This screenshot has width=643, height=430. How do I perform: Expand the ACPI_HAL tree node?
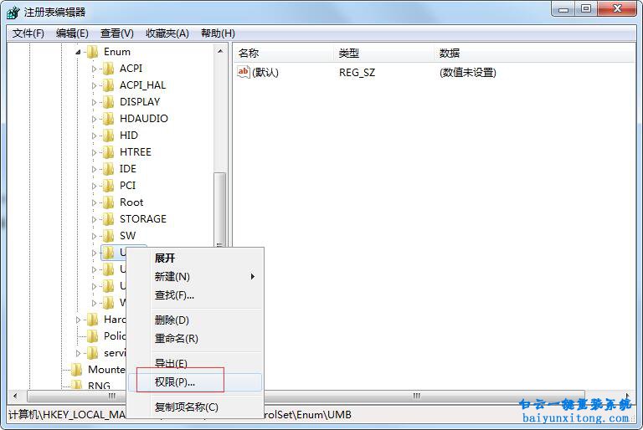(94, 85)
